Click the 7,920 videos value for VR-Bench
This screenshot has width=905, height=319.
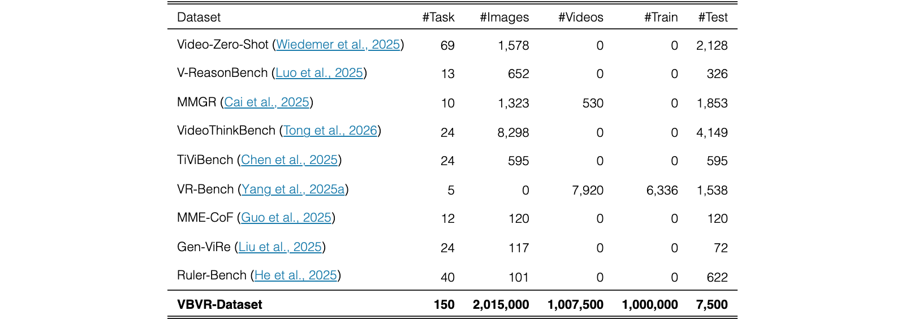(588, 191)
